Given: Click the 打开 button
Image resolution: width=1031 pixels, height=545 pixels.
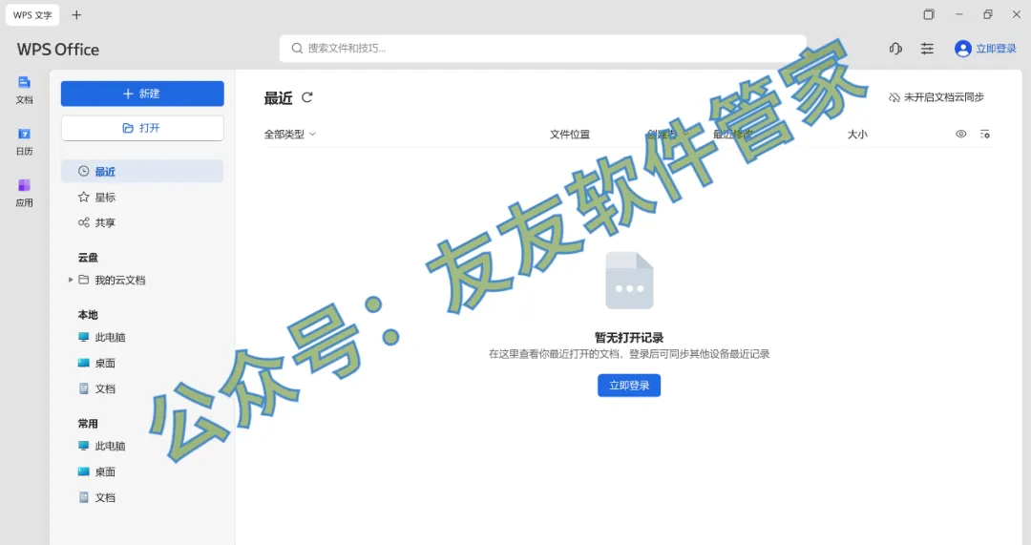Looking at the screenshot, I should click(x=142, y=128).
